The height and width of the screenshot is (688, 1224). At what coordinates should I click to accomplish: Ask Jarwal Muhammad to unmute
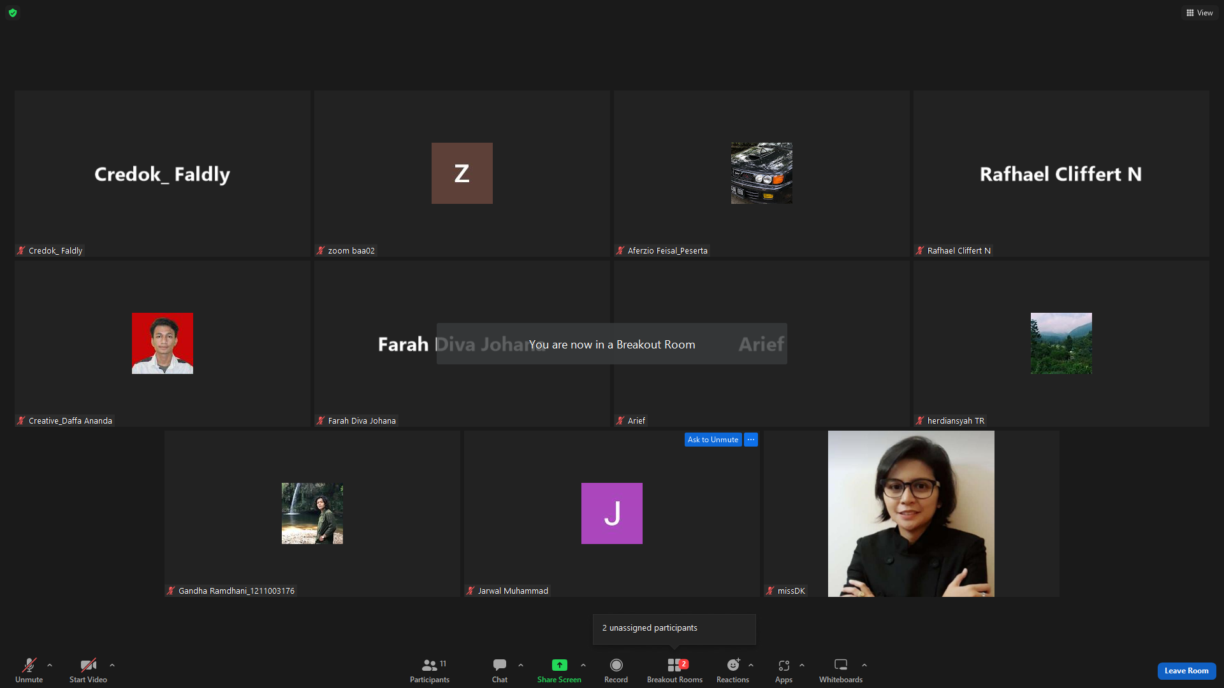pyautogui.click(x=713, y=440)
